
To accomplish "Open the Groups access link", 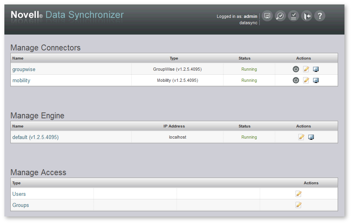I will (x=21, y=205).
